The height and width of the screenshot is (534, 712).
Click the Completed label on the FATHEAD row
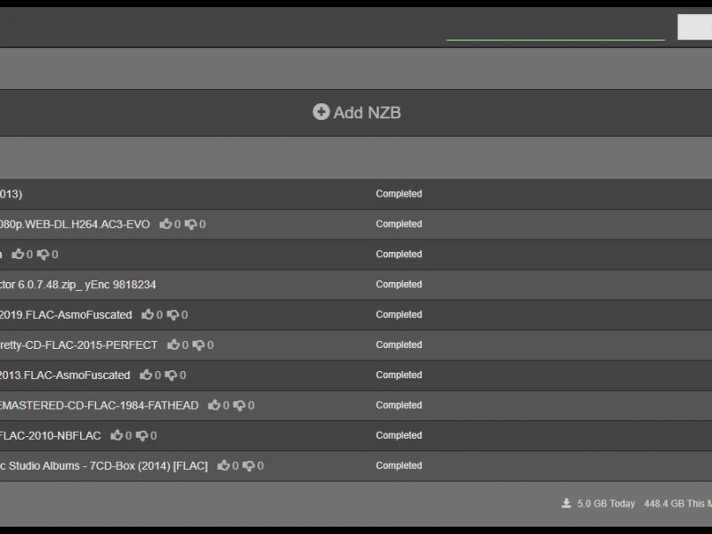399,405
